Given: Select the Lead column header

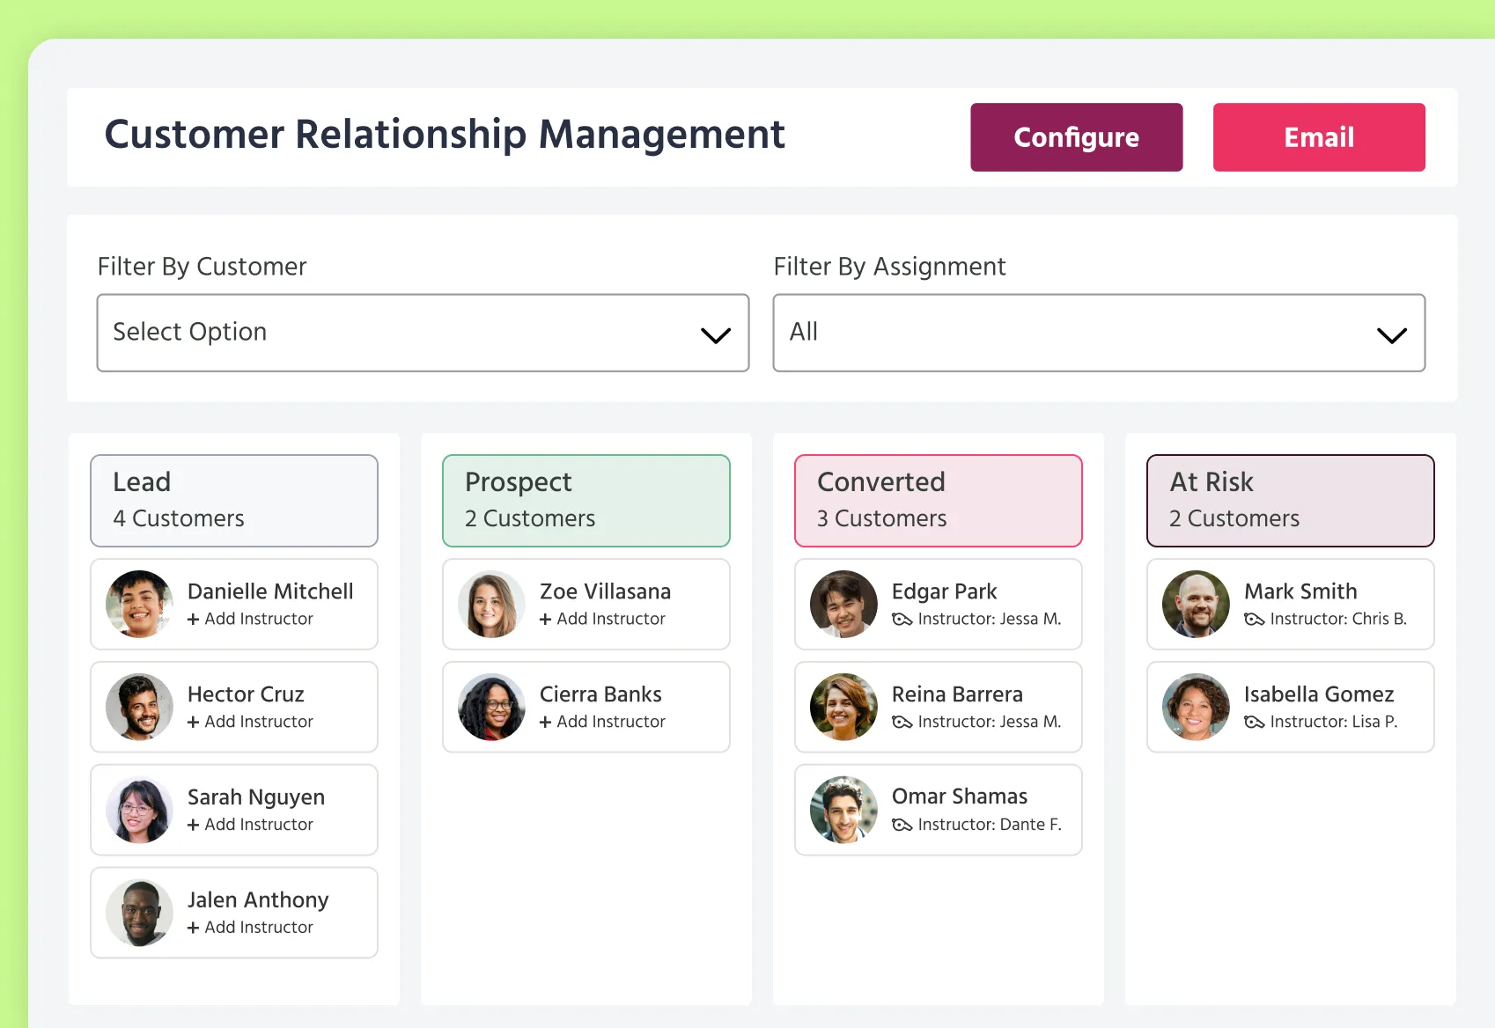Looking at the screenshot, I should click(234, 501).
